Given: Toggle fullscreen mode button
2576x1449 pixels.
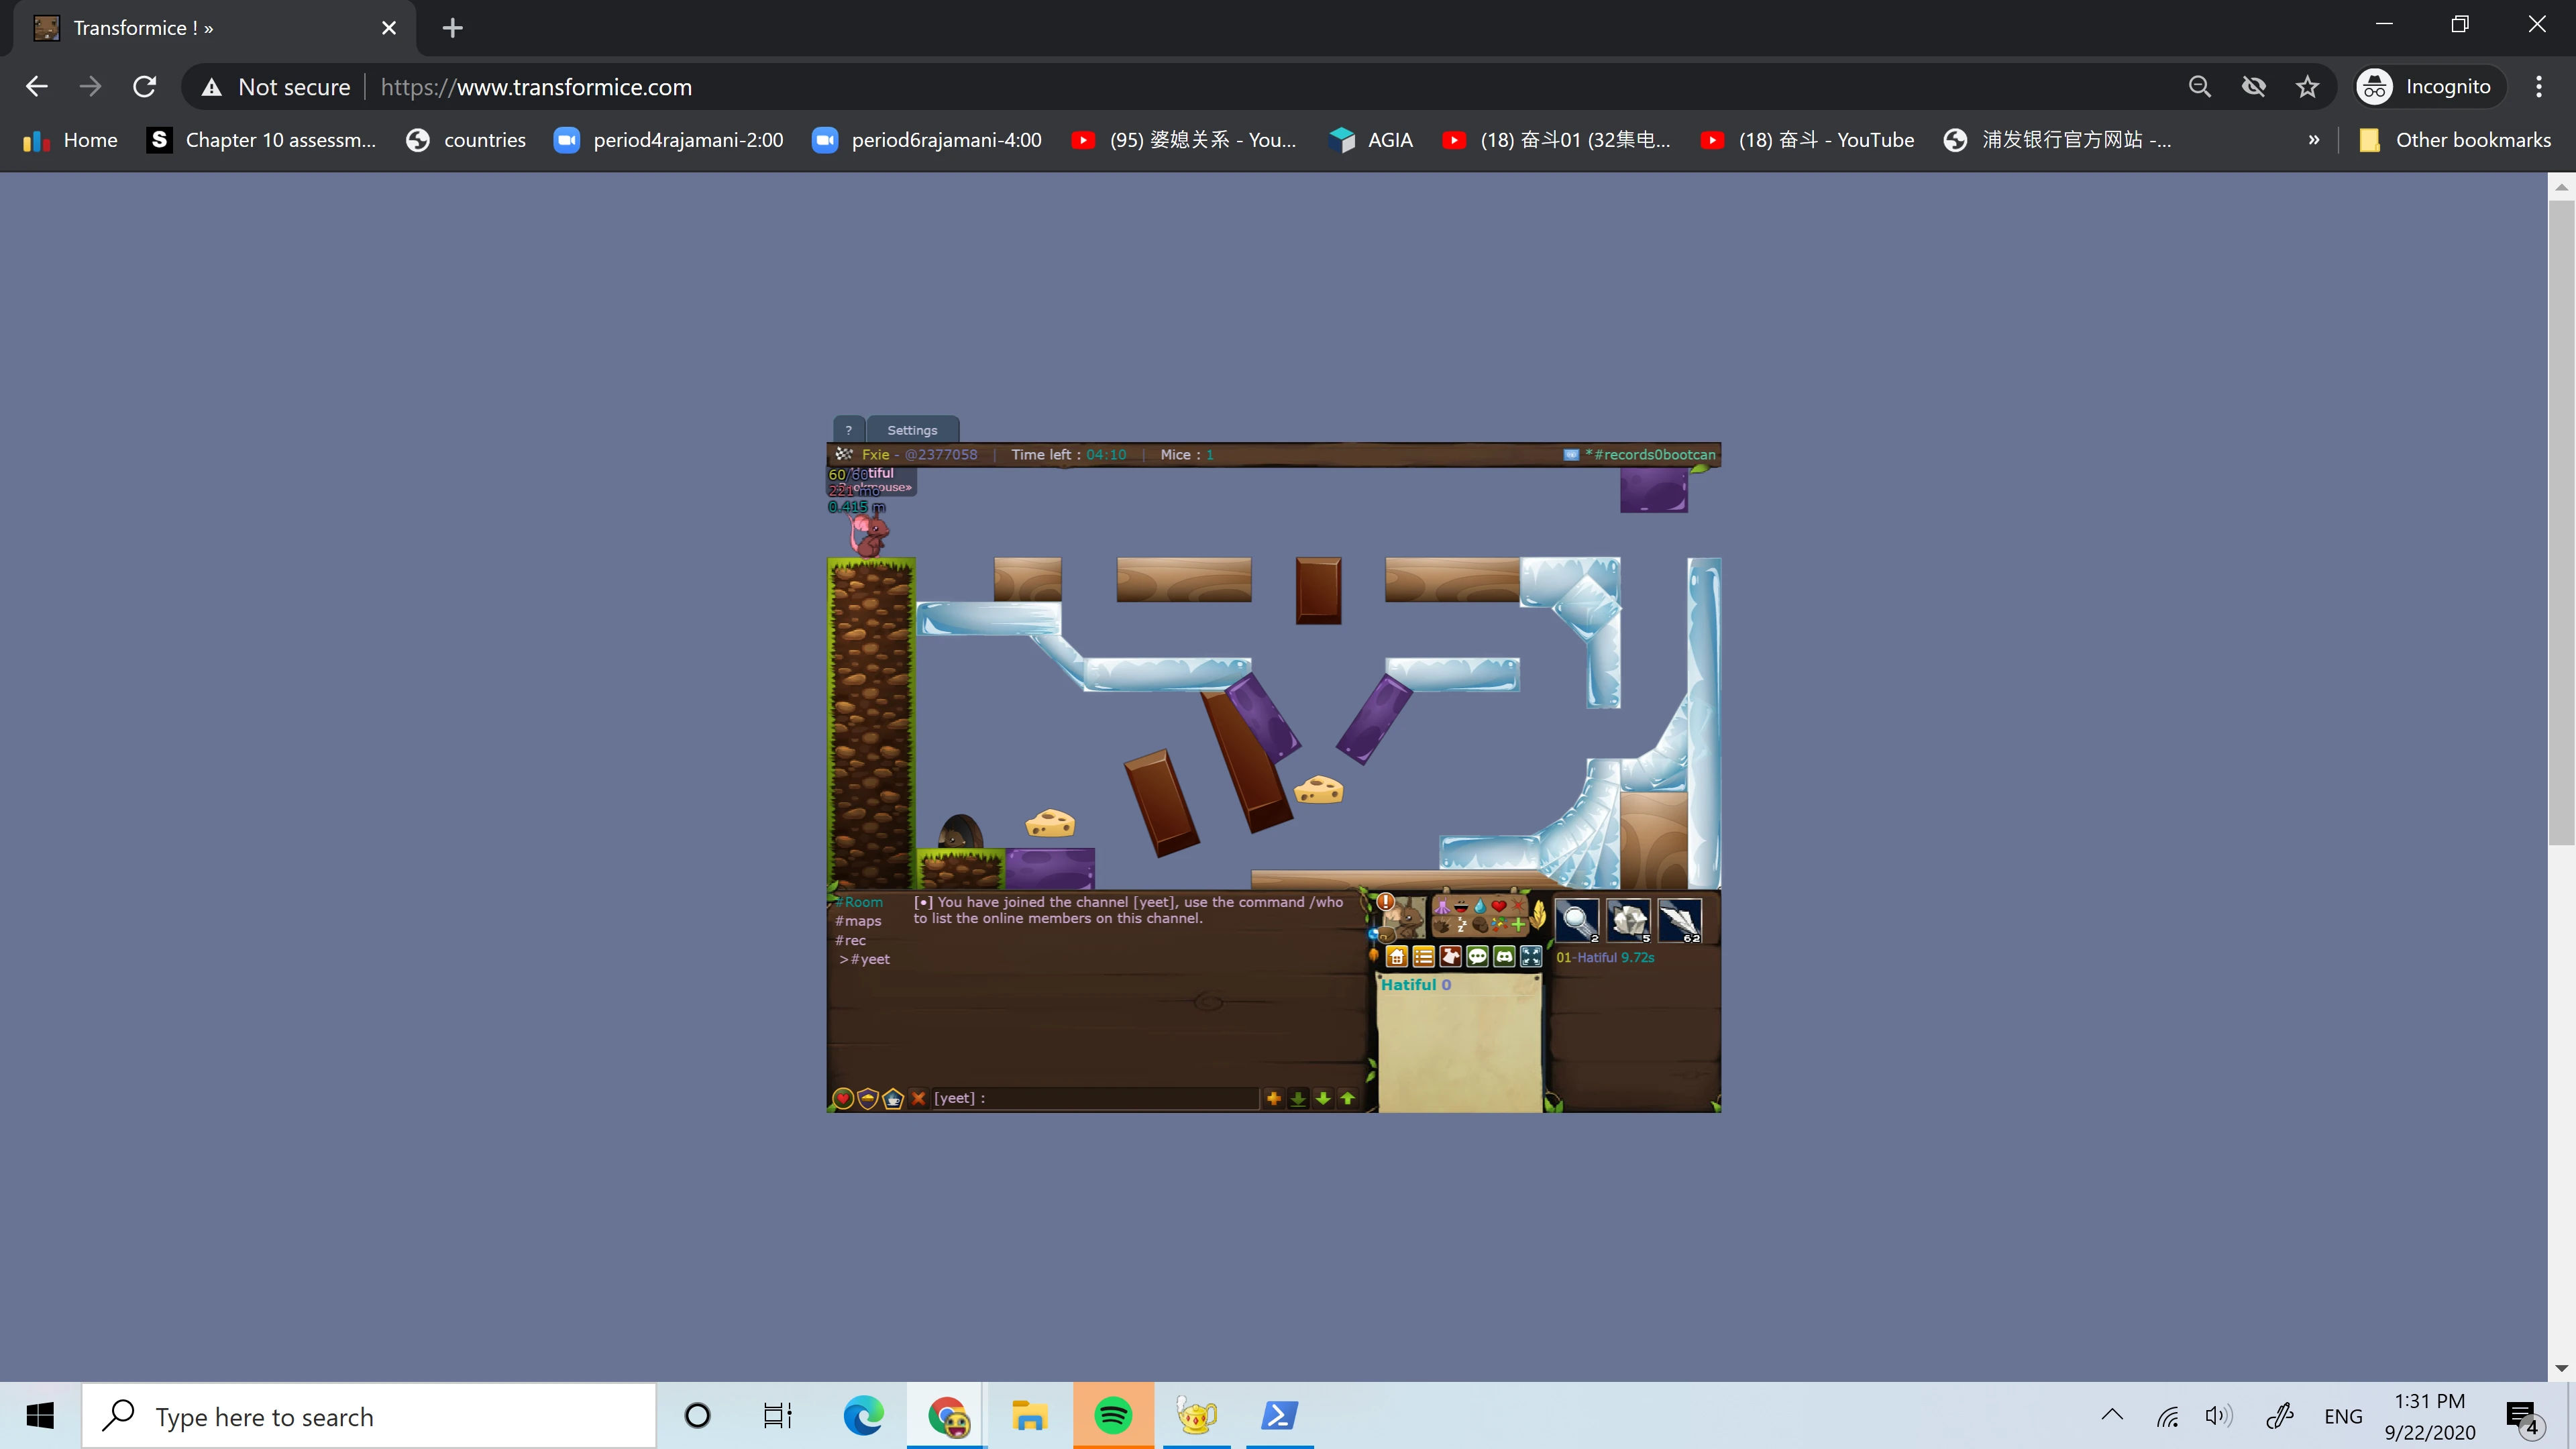Looking at the screenshot, I should pos(1531,957).
